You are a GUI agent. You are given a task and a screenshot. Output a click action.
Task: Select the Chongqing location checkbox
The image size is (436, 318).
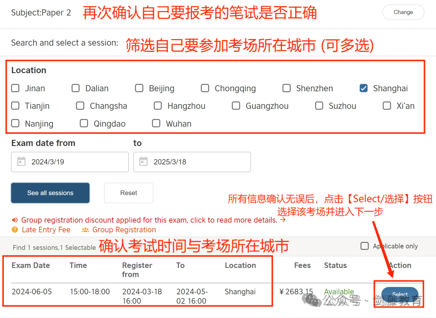pos(205,88)
